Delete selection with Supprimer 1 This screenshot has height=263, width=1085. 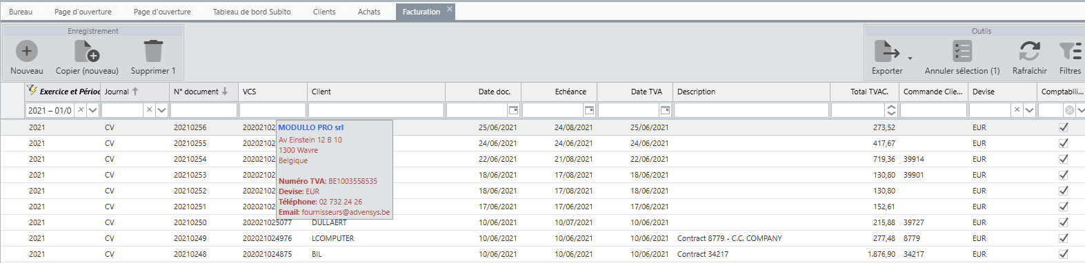pyautogui.click(x=153, y=57)
